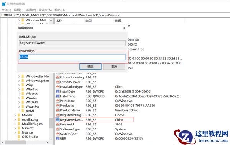The width and height of the screenshot is (230, 145).
Task: Expand the Wisp tree node
Action: [x=19, y=85]
